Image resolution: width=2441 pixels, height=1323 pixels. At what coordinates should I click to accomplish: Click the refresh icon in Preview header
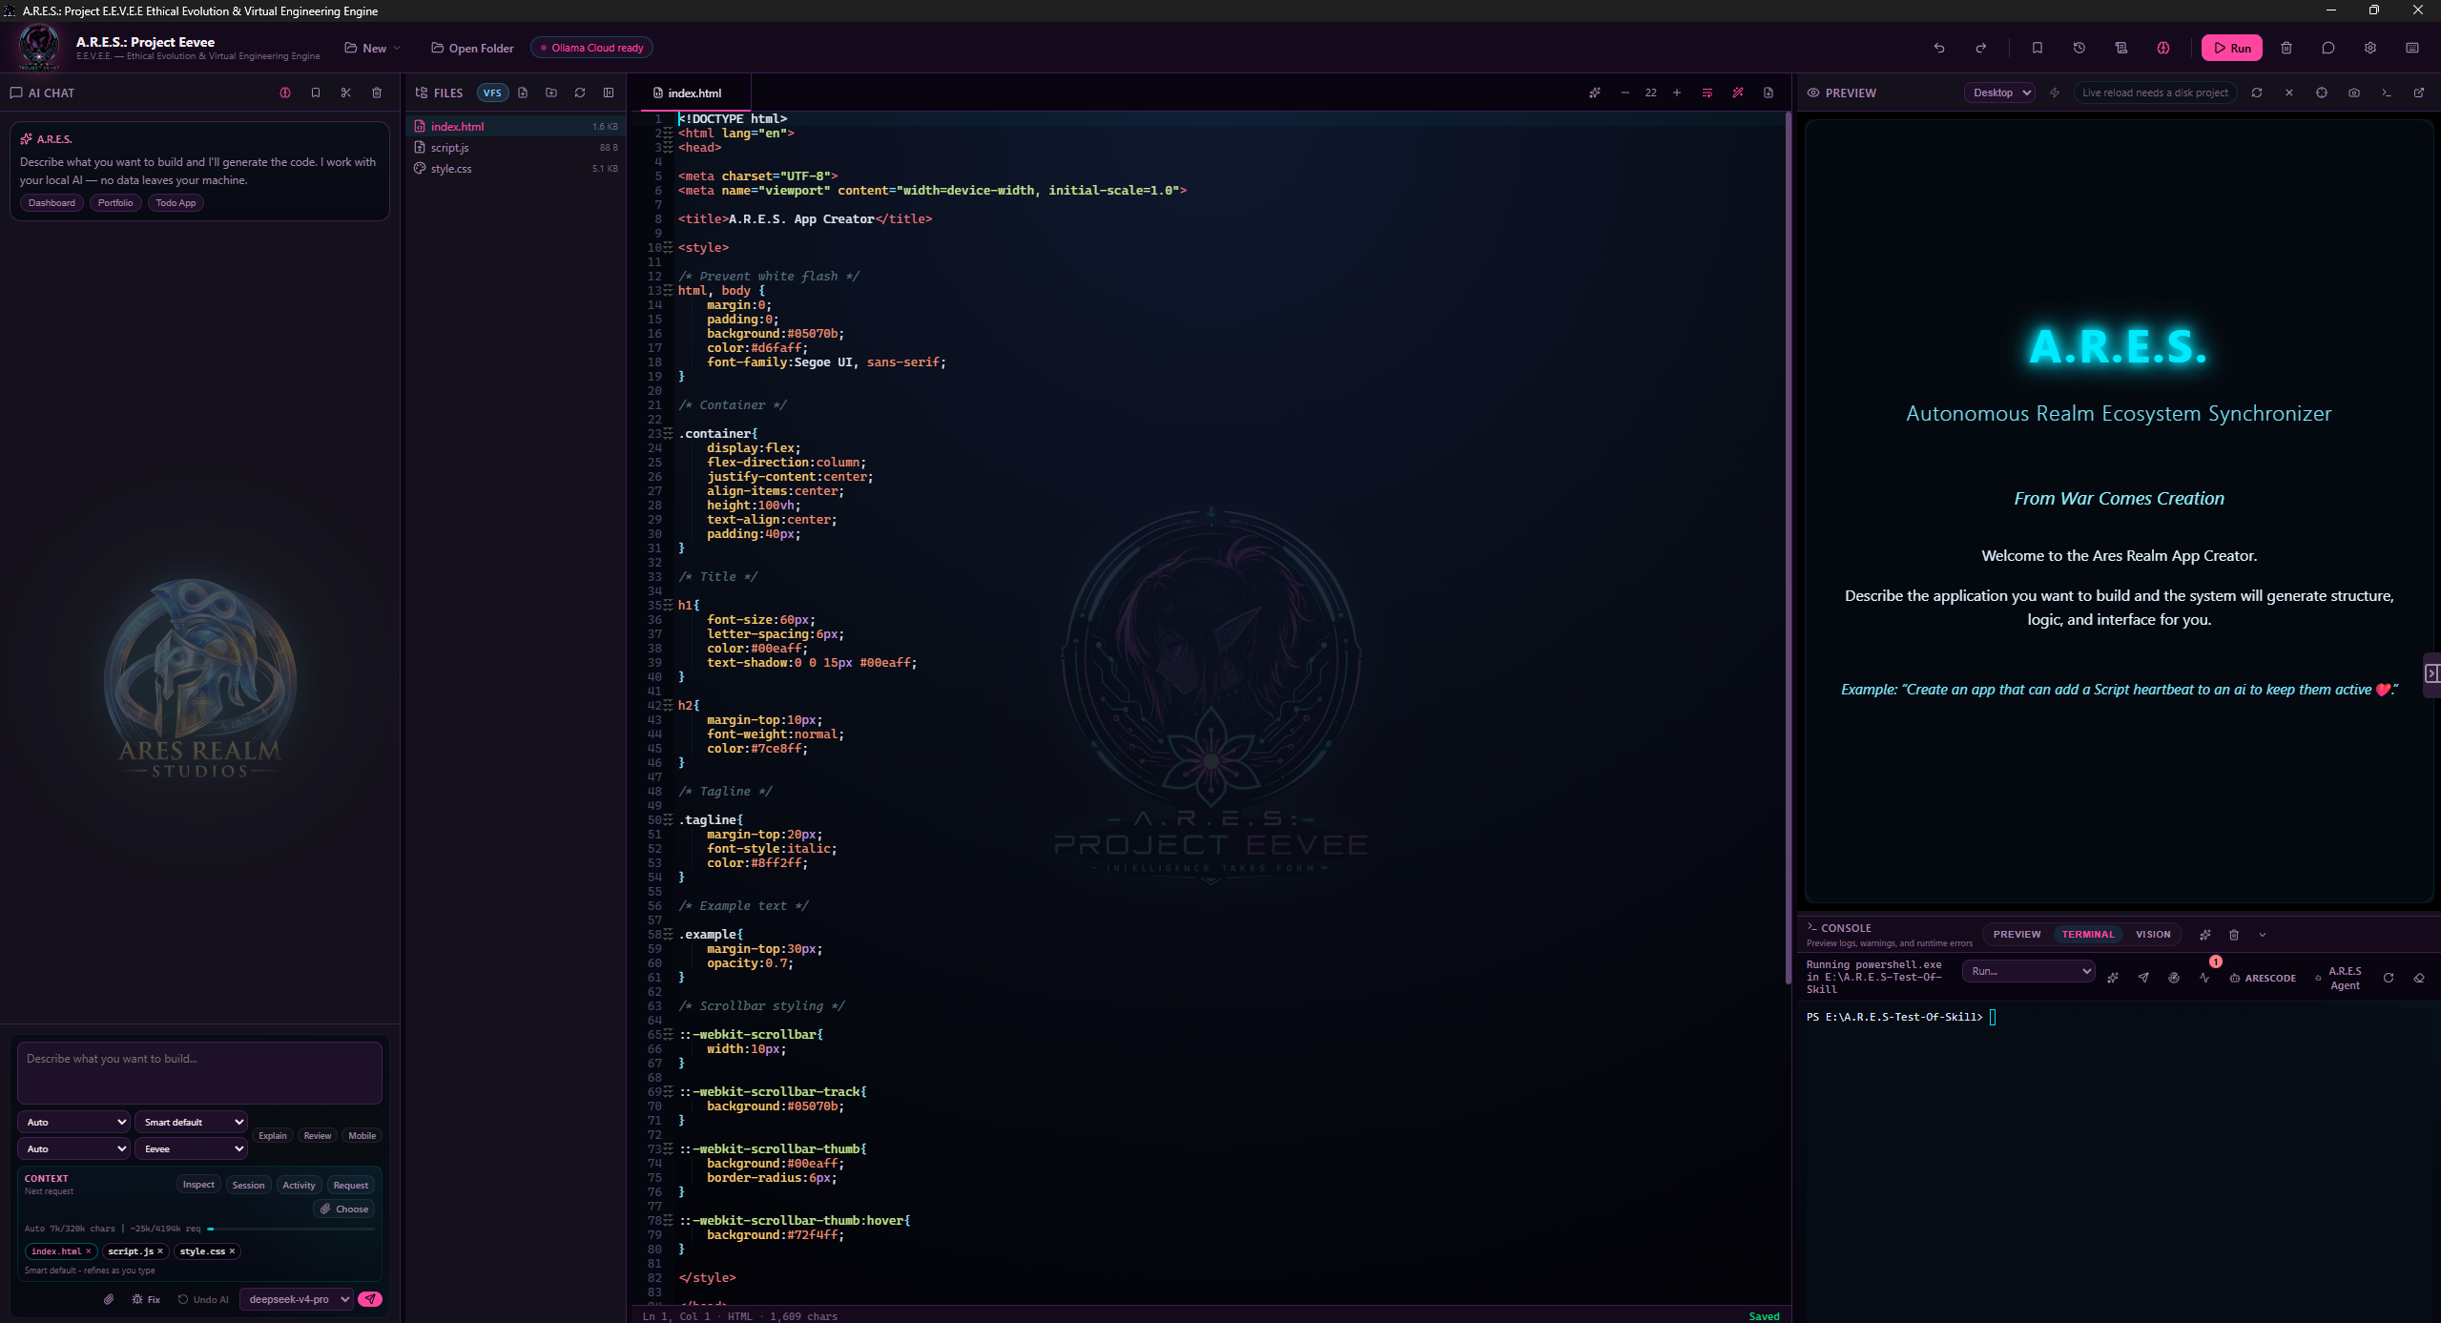click(2257, 93)
